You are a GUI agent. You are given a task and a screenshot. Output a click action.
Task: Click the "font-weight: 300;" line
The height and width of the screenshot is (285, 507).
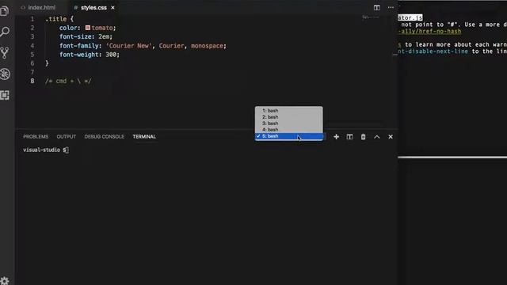coord(90,55)
